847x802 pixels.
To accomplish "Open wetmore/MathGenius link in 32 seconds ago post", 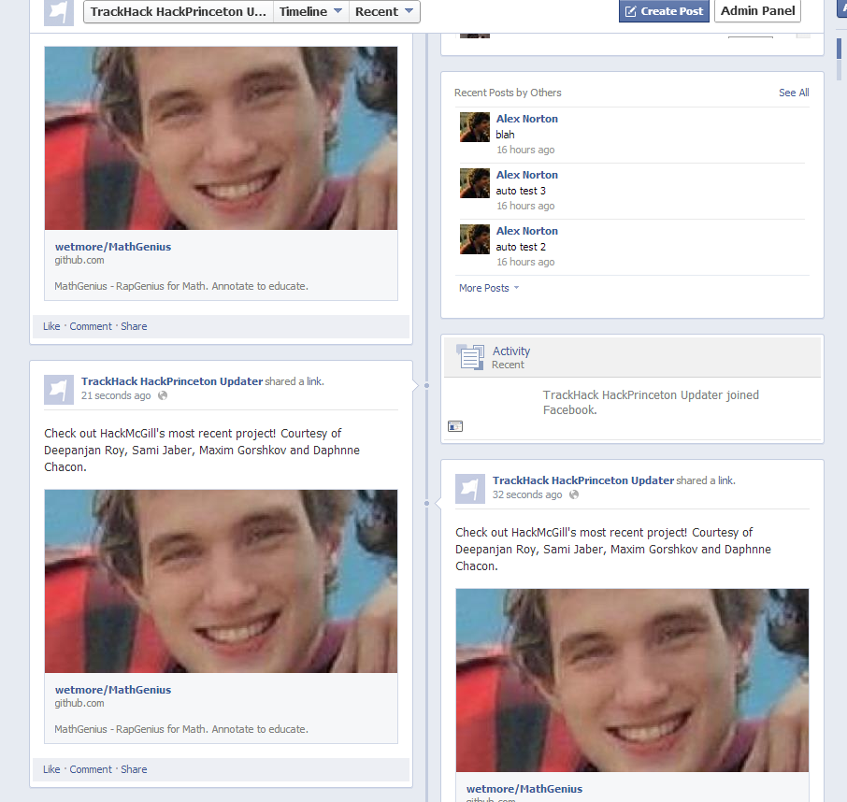I will point(524,789).
